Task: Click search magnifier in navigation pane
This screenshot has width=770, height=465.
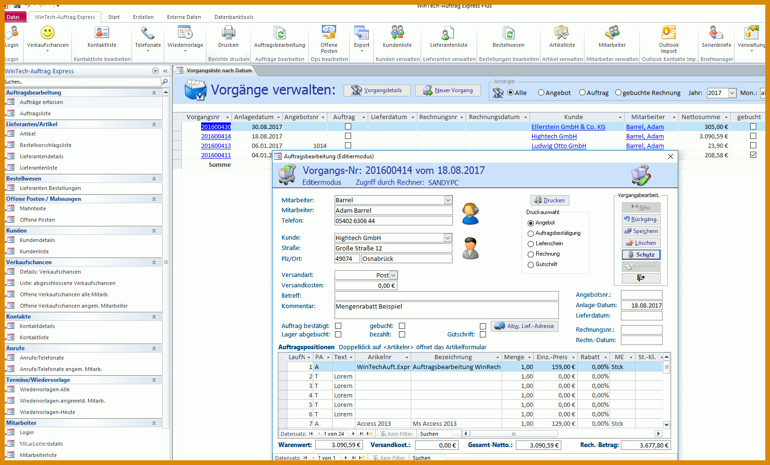Action: click(165, 82)
